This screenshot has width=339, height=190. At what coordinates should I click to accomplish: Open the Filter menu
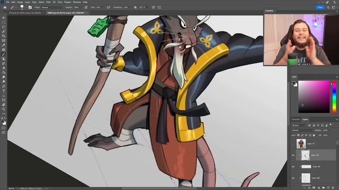48,2
